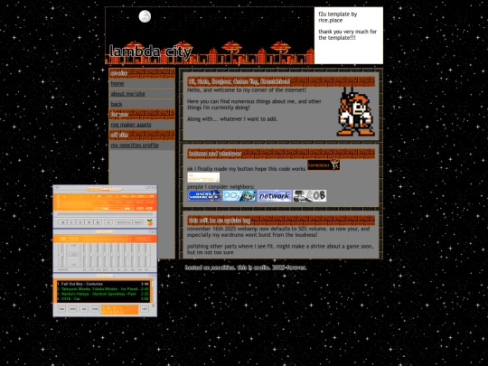Turn the equalizer ON button
Screen dimensions: 488x366
[x=63, y=239]
